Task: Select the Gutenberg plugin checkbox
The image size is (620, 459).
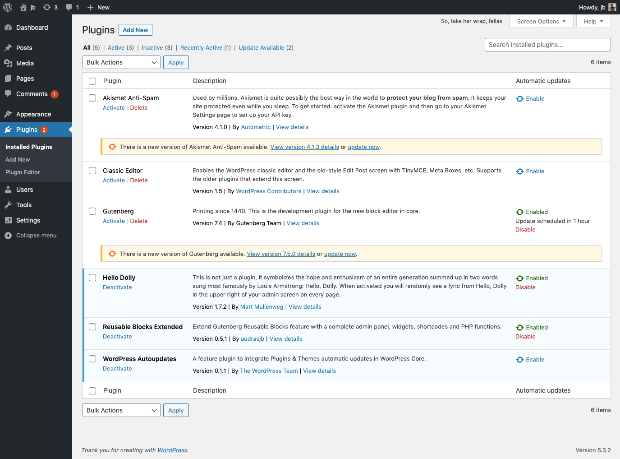Action: [x=92, y=211]
